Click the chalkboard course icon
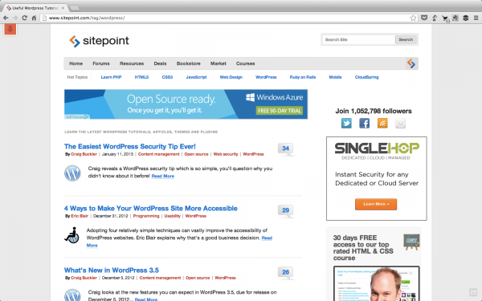This screenshot has width=482, height=301. pyautogui.click(x=411, y=242)
